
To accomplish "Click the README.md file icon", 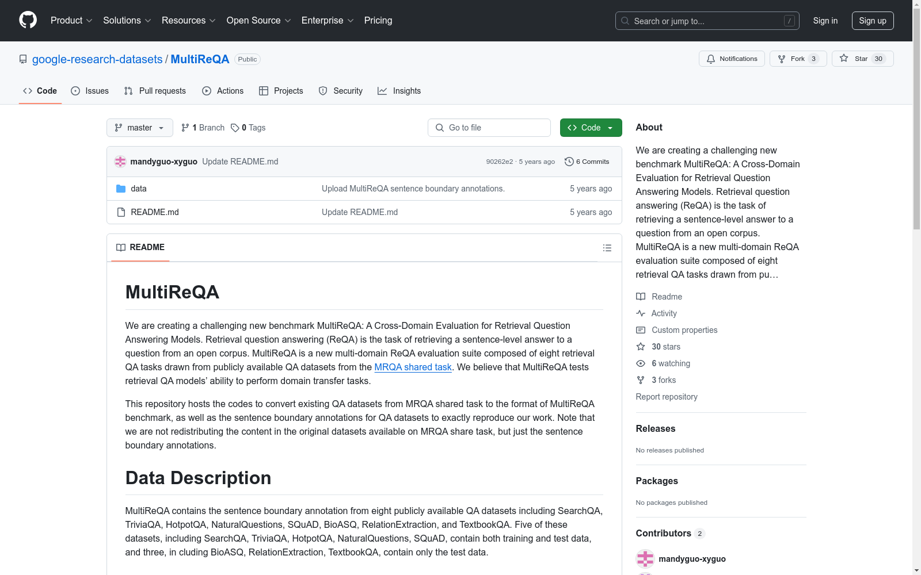I will point(121,212).
